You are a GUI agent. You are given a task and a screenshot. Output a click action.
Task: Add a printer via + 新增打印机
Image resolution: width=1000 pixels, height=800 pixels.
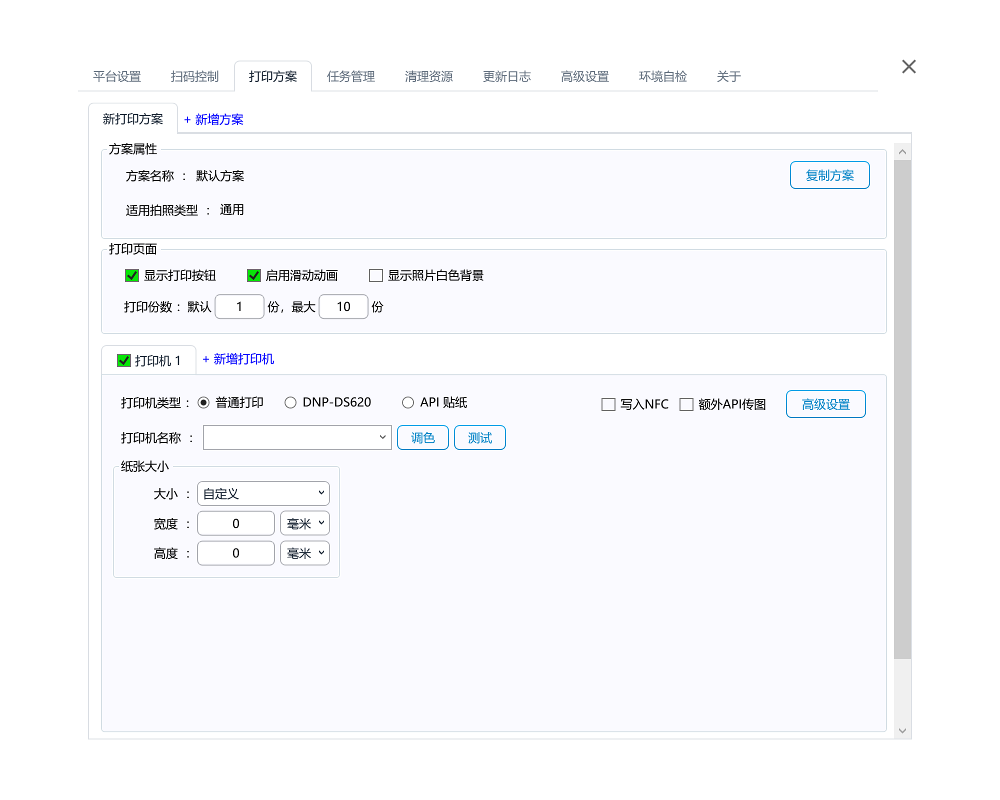pyautogui.click(x=238, y=359)
